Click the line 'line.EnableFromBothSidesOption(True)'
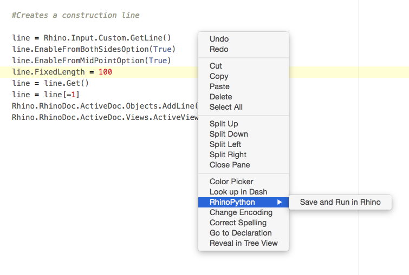409x275 pixels. [x=94, y=49]
